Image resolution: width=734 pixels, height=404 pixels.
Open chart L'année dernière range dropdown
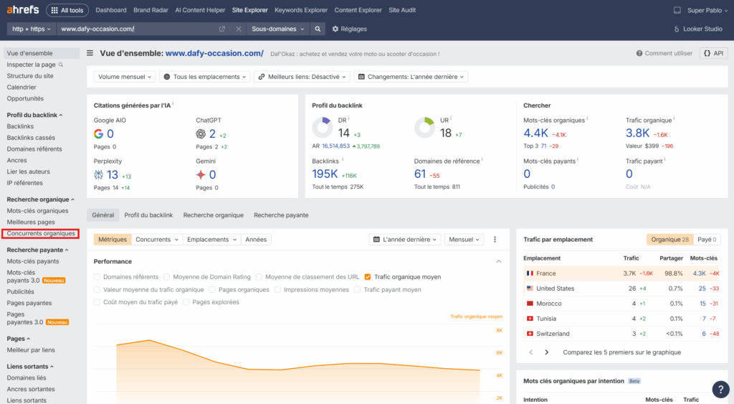[405, 240]
